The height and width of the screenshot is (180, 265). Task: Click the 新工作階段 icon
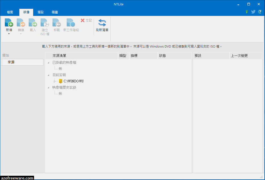click(x=71, y=23)
